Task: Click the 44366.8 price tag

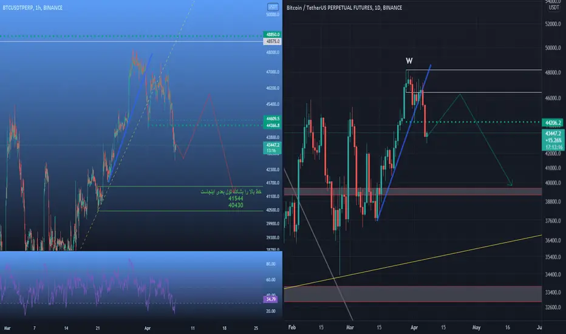Action: (273, 125)
